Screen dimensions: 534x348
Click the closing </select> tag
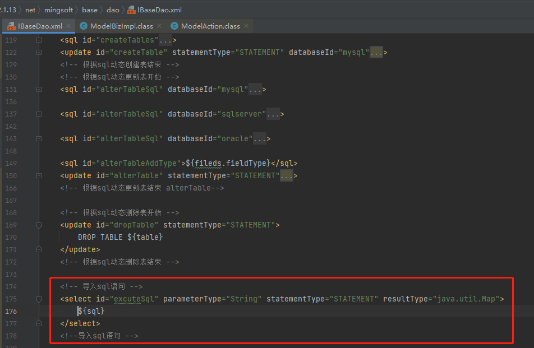[x=80, y=323]
